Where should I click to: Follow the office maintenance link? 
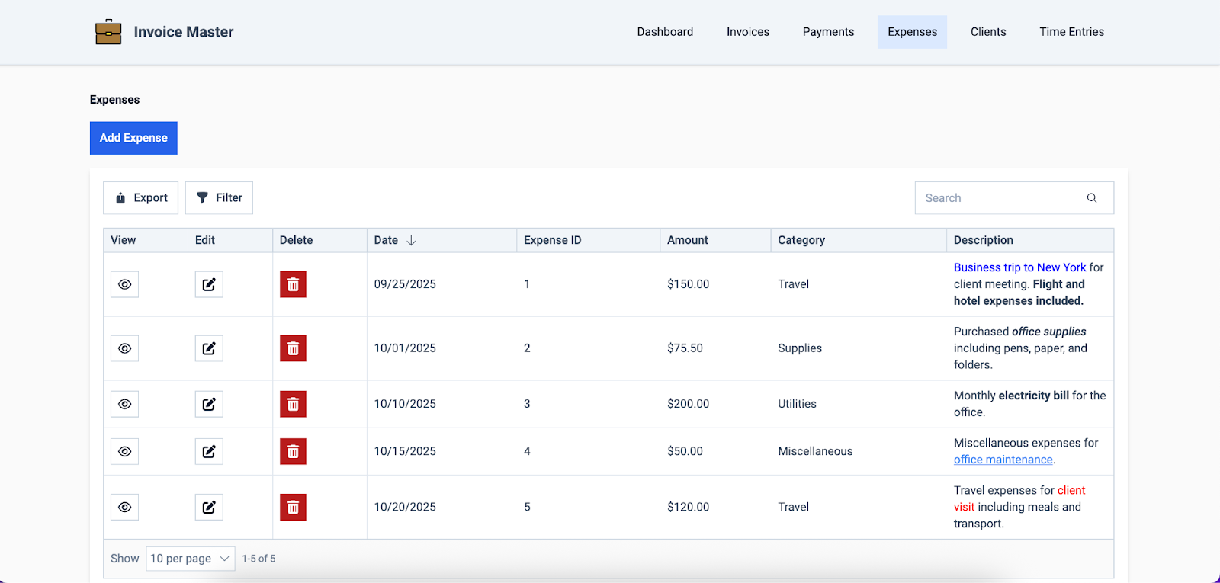(x=1003, y=460)
